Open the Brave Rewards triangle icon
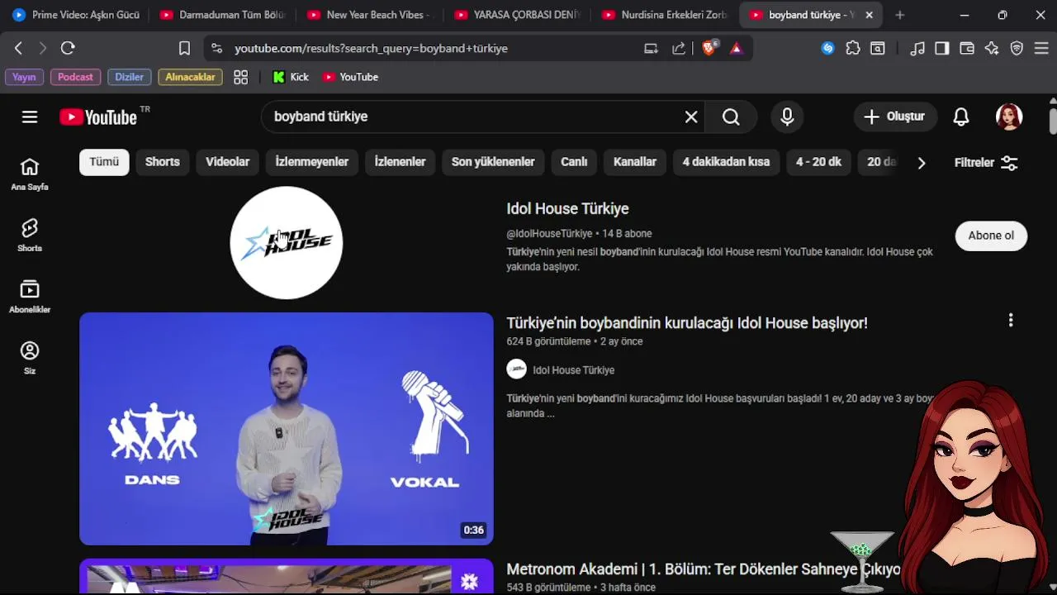The width and height of the screenshot is (1057, 595). pyautogui.click(x=736, y=49)
